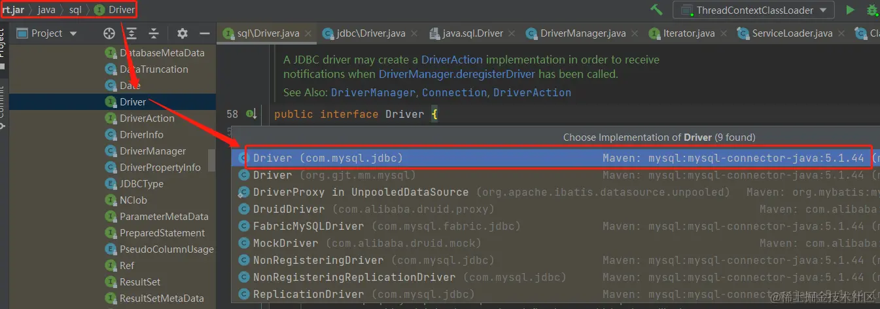
Task: Close the ServiceLoader.java tab
Action: (x=841, y=33)
